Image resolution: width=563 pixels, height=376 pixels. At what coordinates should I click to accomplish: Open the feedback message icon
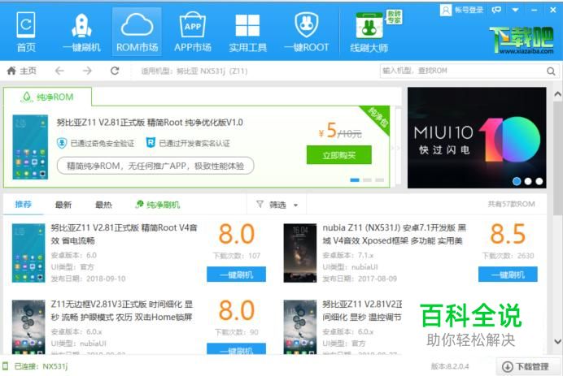[x=496, y=10]
